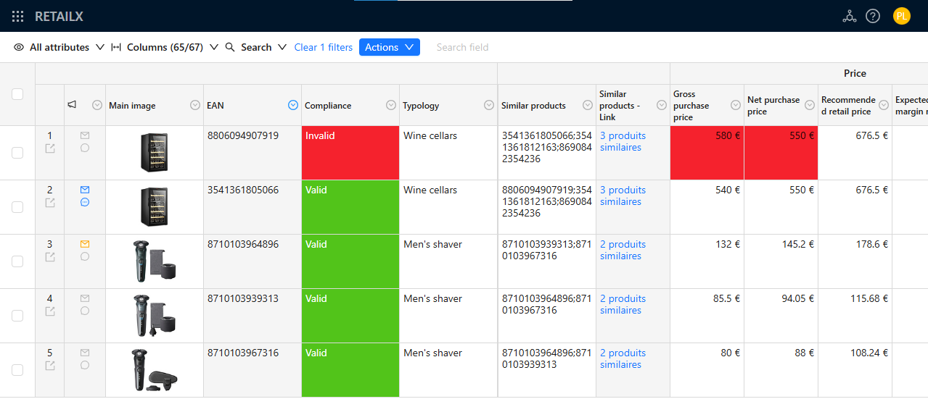The width and height of the screenshot is (928, 399).
Task: Click into the Search field input
Action: (x=479, y=47)
